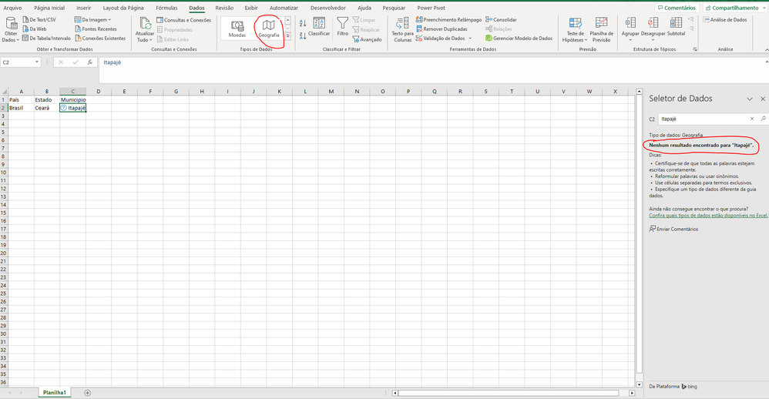Open the data types available link
This screenshot has height=399, width=769.
708,215
